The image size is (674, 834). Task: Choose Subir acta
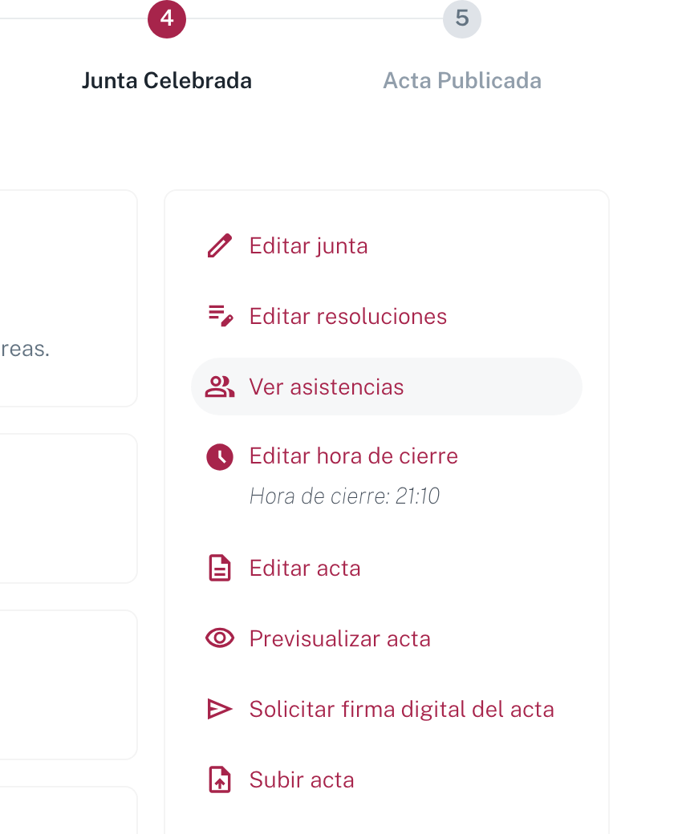point(302,779)
